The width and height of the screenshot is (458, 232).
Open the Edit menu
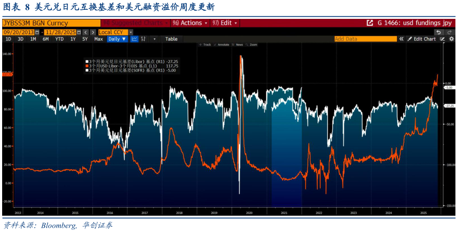point(225,23)
